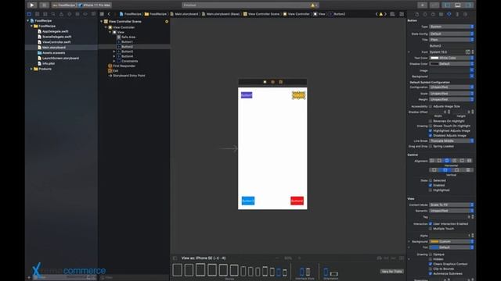Open the Issue navigator warning icon
Image resolution: width=501 pixels, height=281 pixels.
pos(61,14)
